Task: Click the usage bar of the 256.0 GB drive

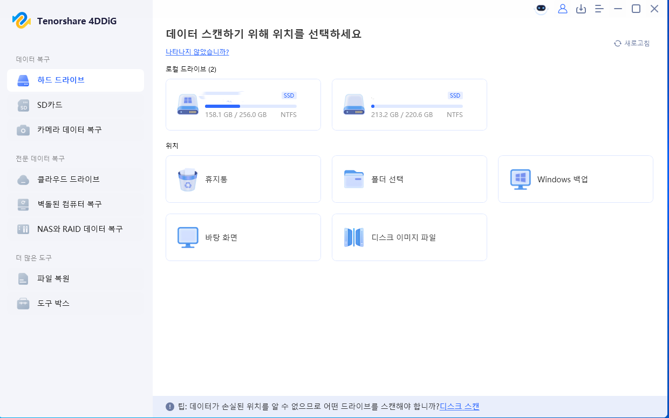Action: (251, 106)
